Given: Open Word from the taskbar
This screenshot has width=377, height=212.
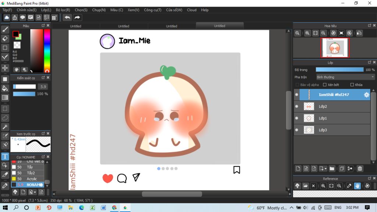Looking at the screenshot, I should (x=103, y=208).
